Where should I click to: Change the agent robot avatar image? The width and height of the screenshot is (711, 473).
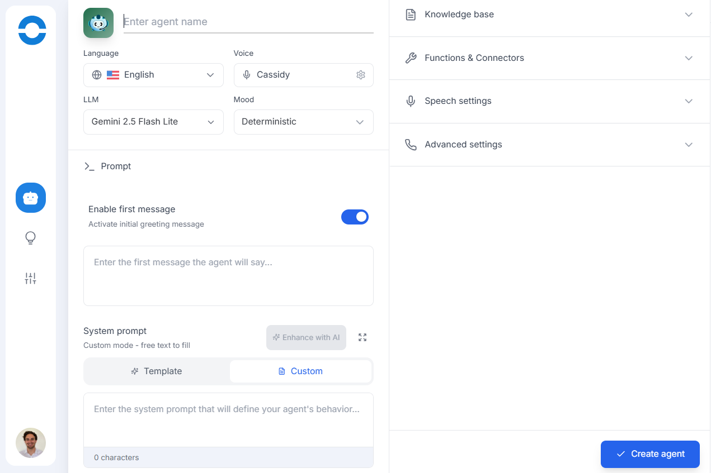tap(98, 23)
